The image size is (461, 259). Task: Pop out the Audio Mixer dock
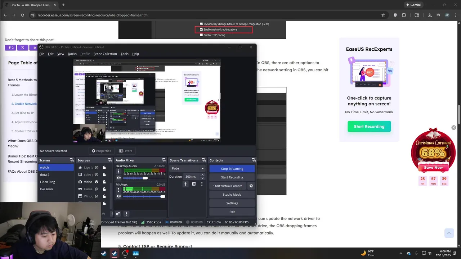164,160
